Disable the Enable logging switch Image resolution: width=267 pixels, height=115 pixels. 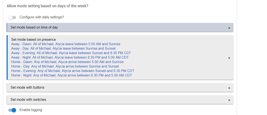(x=12, y=110)
